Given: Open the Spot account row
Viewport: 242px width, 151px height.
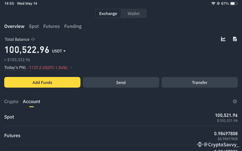Looking at the screenshot, I should tap(121, 117).
